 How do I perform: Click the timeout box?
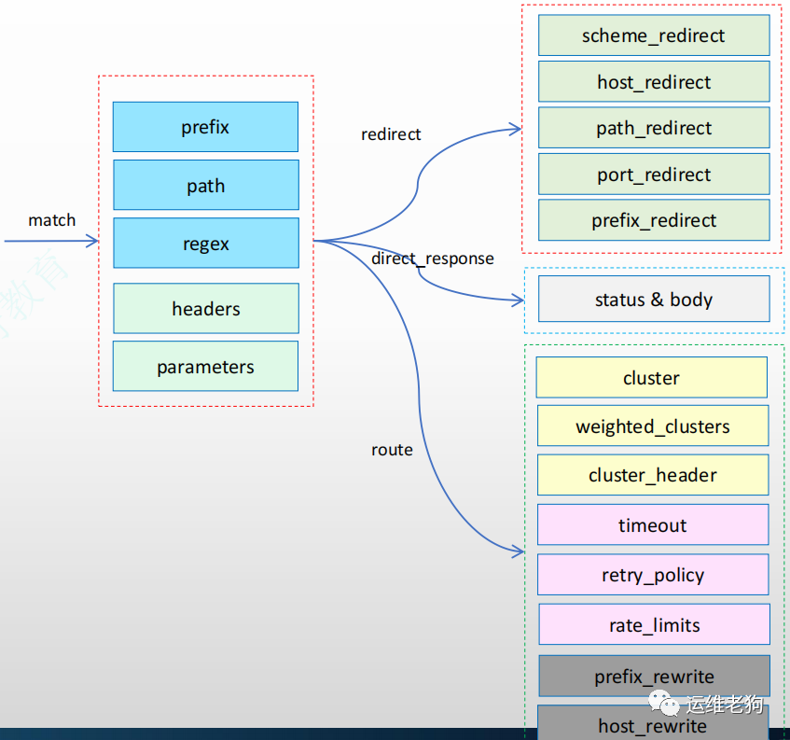(653, 524)
